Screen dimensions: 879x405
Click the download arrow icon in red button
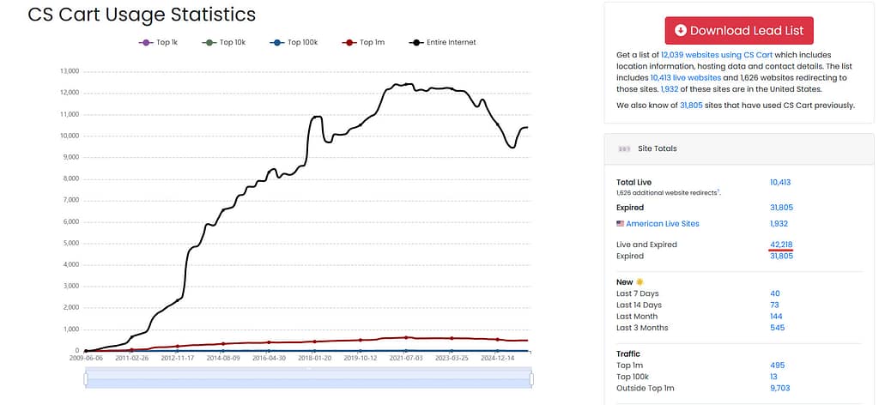(681, 31)
